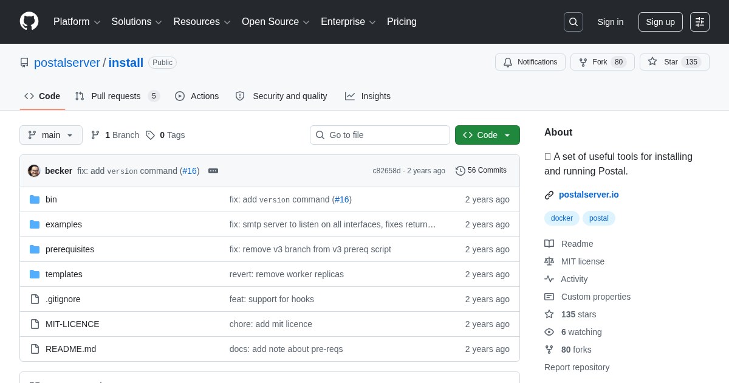Click the Custom properties icon
Viewport: 729px width, 383px height.
tap(549, 297)
